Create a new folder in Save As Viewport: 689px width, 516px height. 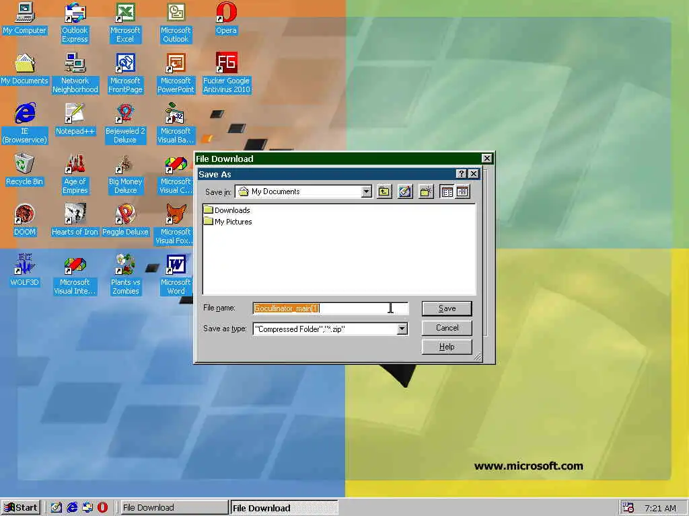tap(426, 191)
